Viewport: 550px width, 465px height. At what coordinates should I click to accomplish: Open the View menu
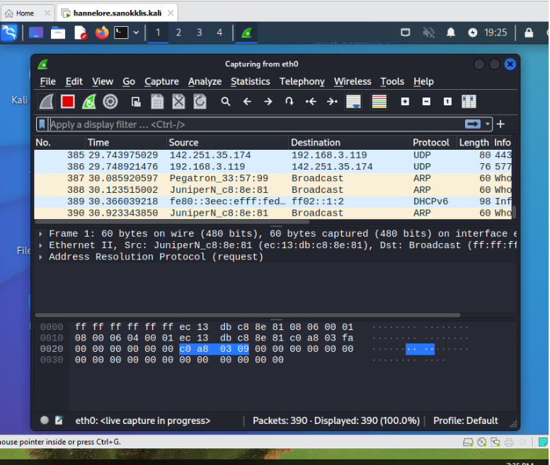tap(103, 81)
